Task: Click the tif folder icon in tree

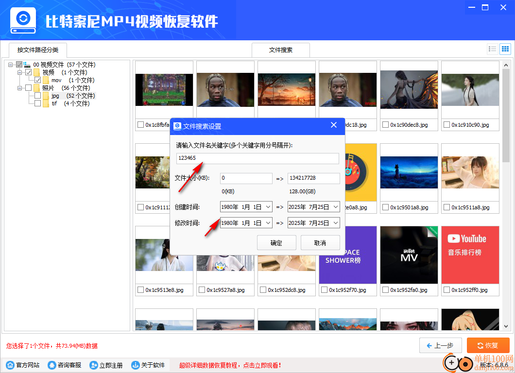Action: point(46,103)
